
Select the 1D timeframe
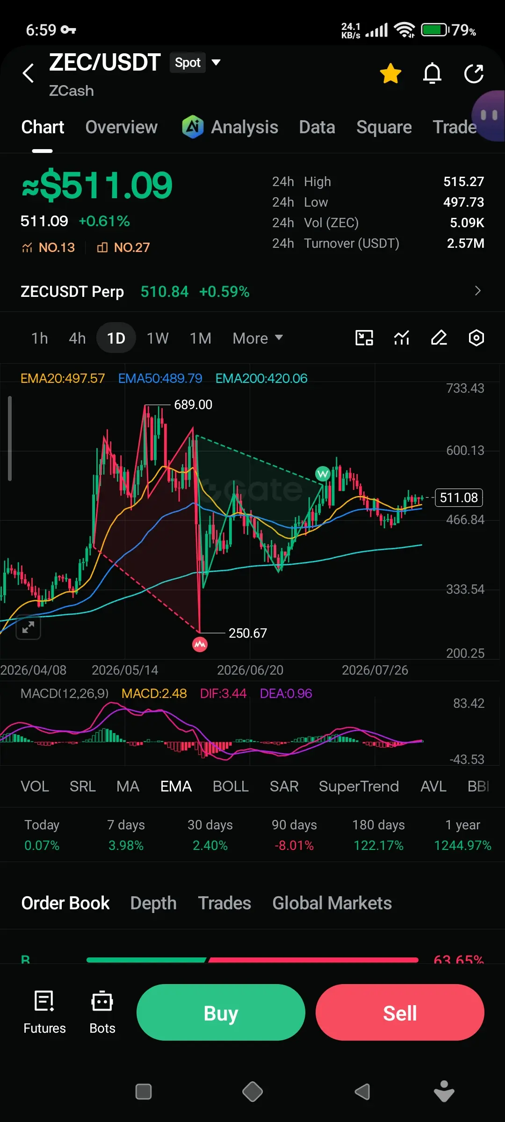click(x=116, y=338)
